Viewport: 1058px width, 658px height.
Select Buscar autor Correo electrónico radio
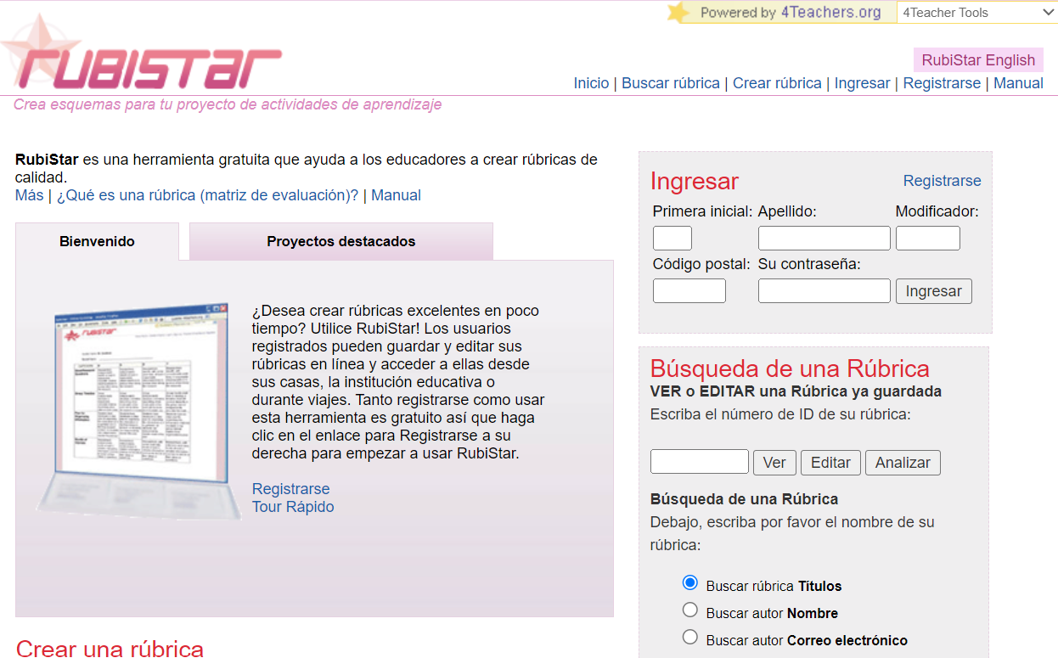pos(690,638)
